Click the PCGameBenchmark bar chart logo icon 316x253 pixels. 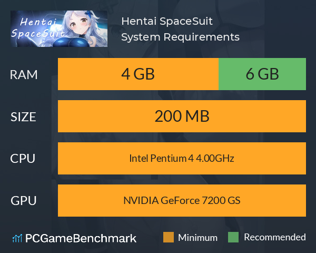tap(17, 238)
